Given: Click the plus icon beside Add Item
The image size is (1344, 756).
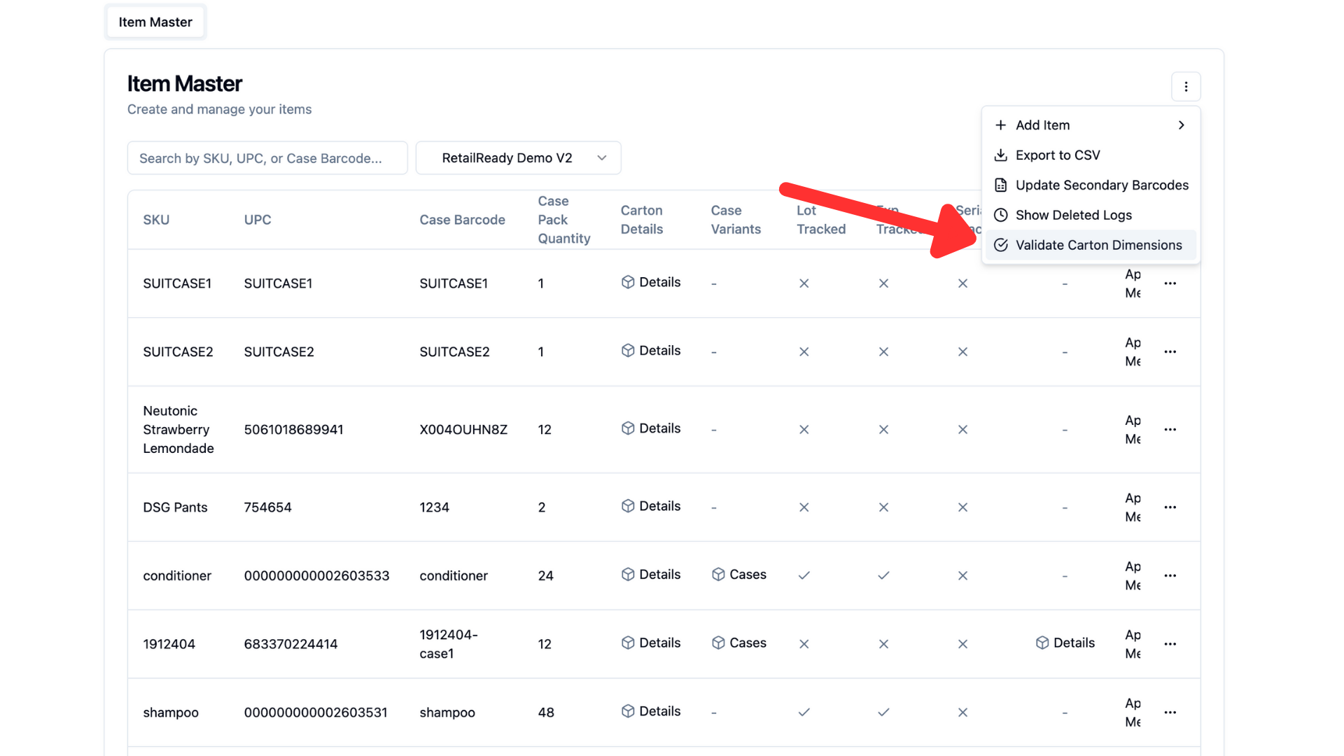Looking at the screenshot, I should click(1001, 125).
